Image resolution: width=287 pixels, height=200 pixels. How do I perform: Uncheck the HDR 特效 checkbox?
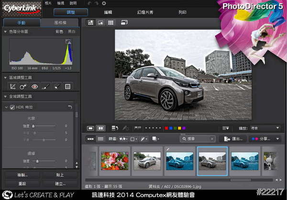click(x=12, y=107)
